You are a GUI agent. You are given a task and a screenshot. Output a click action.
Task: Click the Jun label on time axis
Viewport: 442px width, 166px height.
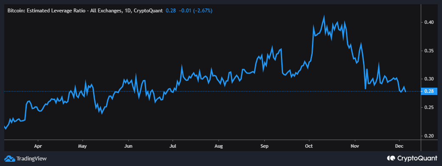pyautogui.click(x=128, y=146)
